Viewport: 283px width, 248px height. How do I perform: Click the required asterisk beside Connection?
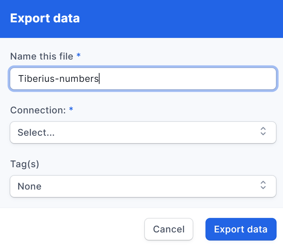click(71, 109)
